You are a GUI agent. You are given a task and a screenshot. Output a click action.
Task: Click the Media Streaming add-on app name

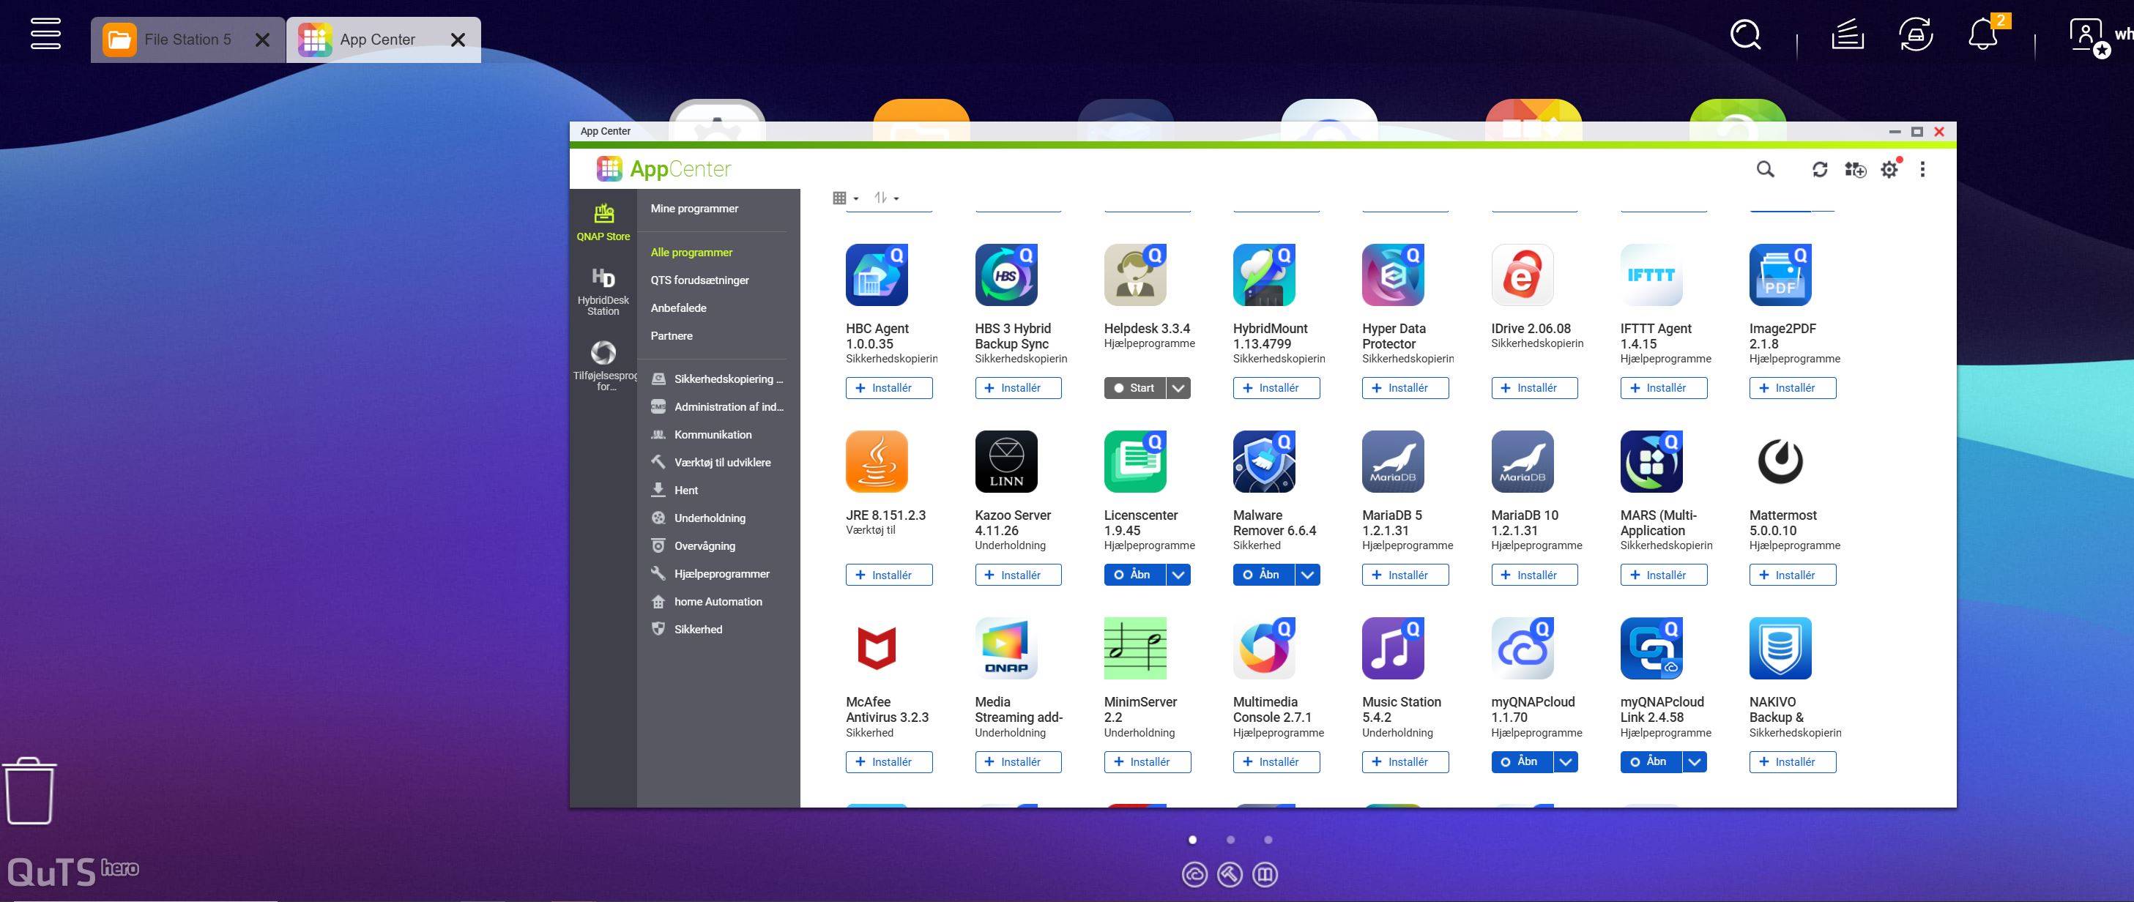pyautogui.click(x=1018, y=710)
